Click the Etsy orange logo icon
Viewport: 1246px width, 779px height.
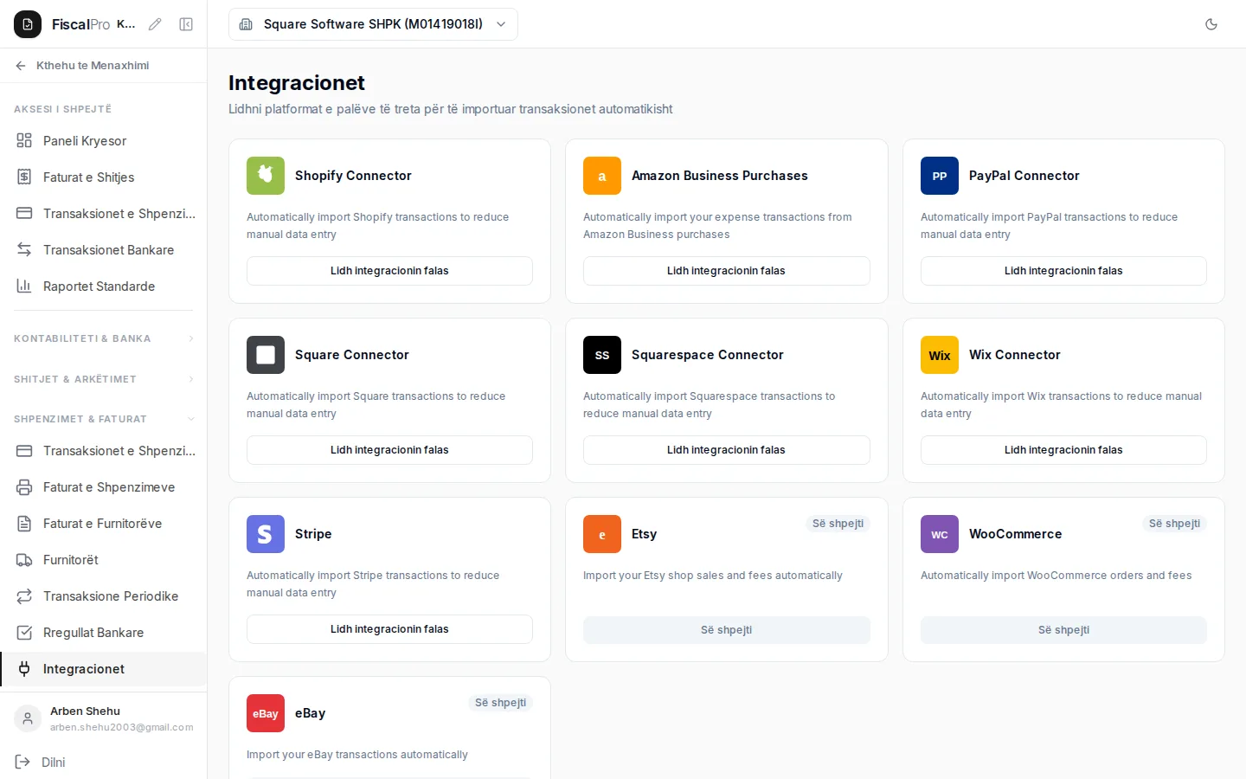click(602, 534)
